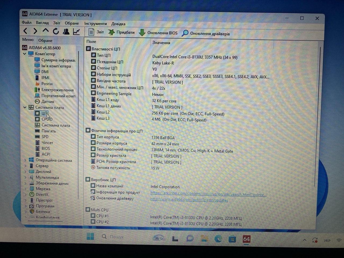Screen dimensions: 344x258
Task: Open the Файл menu
Action: (27, 23)
